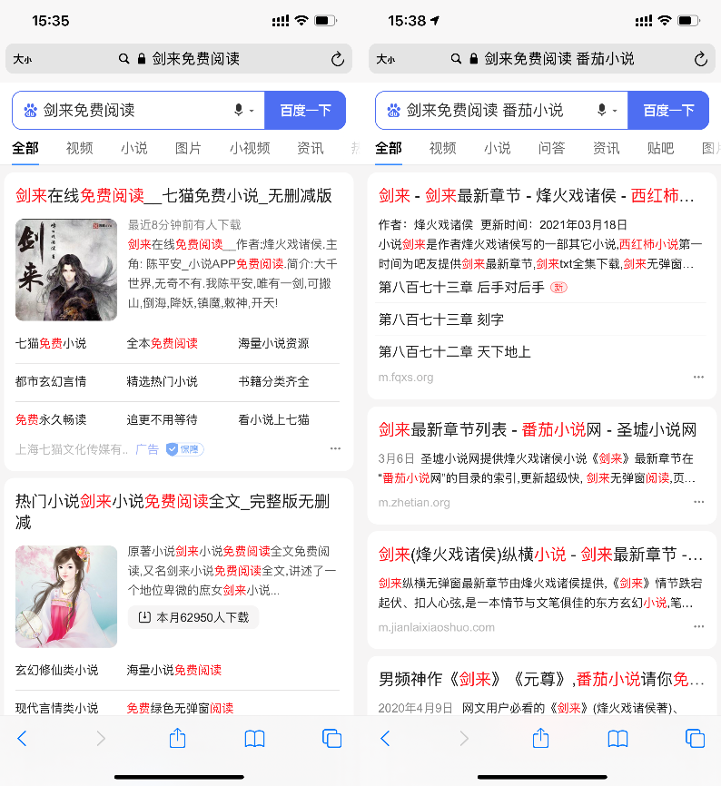The image size is (721, 786).
Task: Tap microphone voice search in right Baidu box
Action: coord(602,110)
